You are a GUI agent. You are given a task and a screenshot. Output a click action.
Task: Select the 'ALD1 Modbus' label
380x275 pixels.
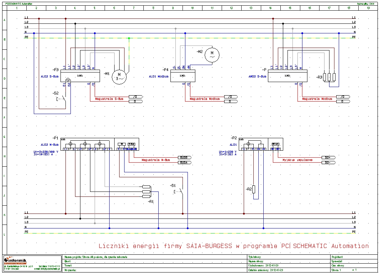click(x=158, y=76)
